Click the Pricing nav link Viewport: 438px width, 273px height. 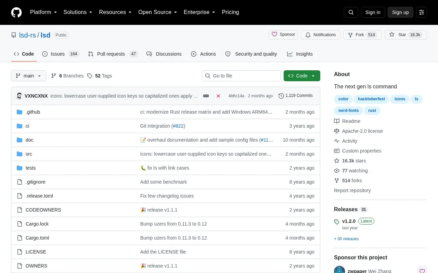[230, 12]
